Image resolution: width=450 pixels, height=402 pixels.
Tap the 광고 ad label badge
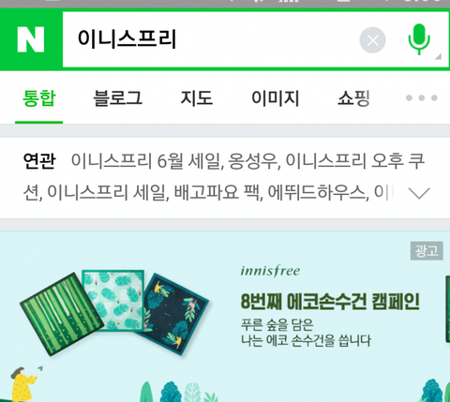tap(427, 250)
